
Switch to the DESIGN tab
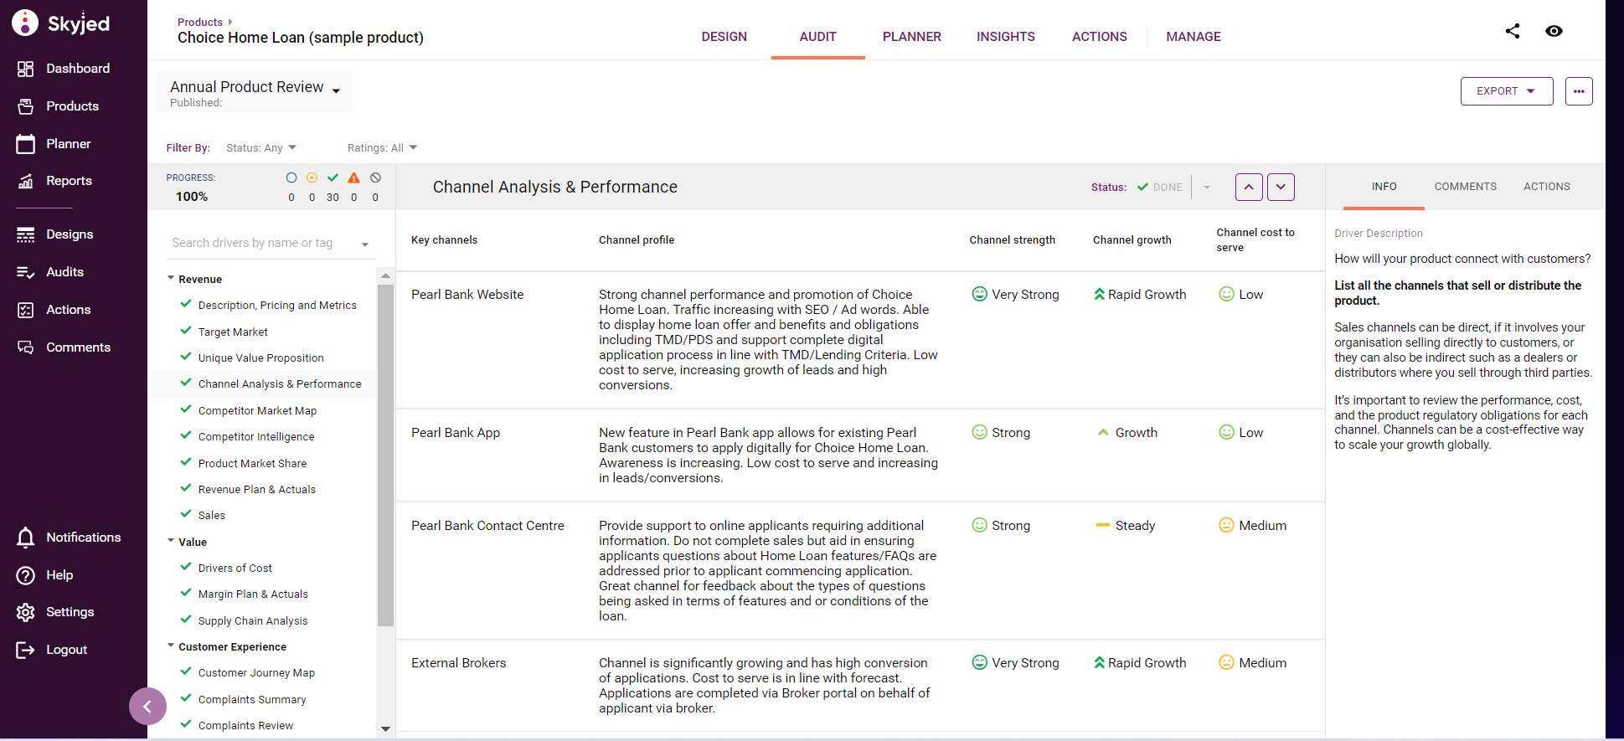coord(724,37)
